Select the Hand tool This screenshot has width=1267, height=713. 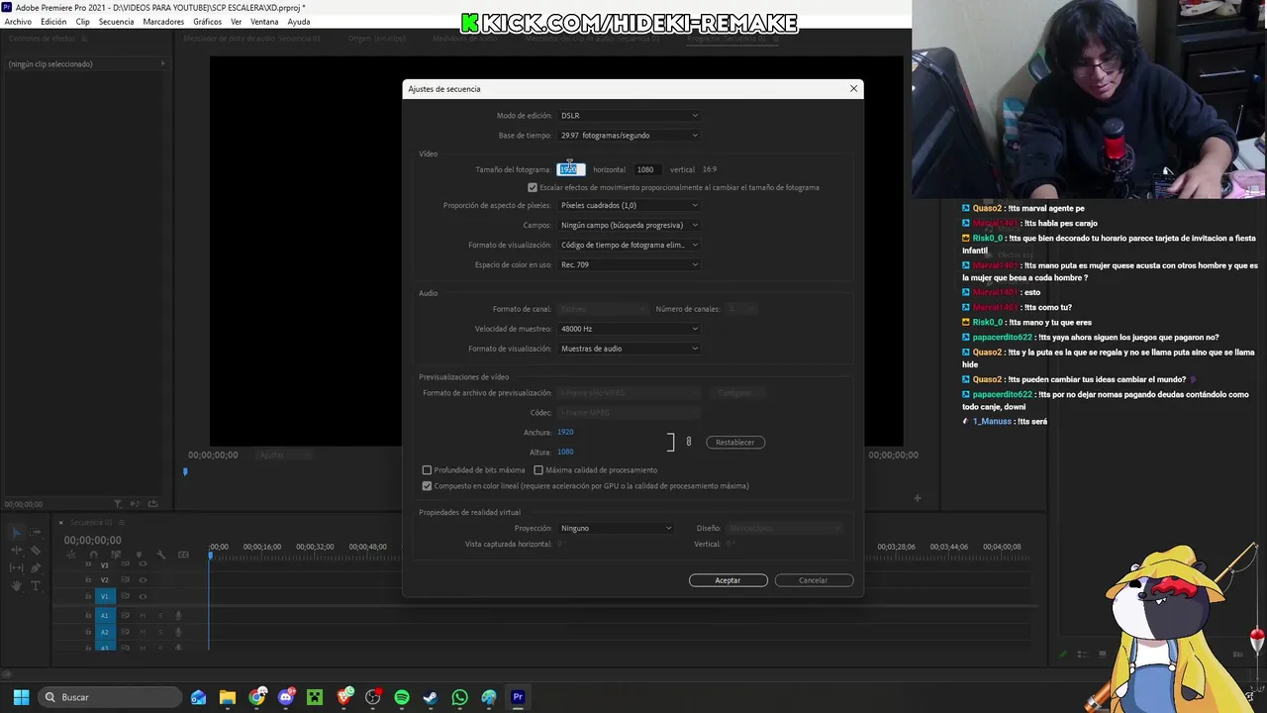(x=17, y=585)
